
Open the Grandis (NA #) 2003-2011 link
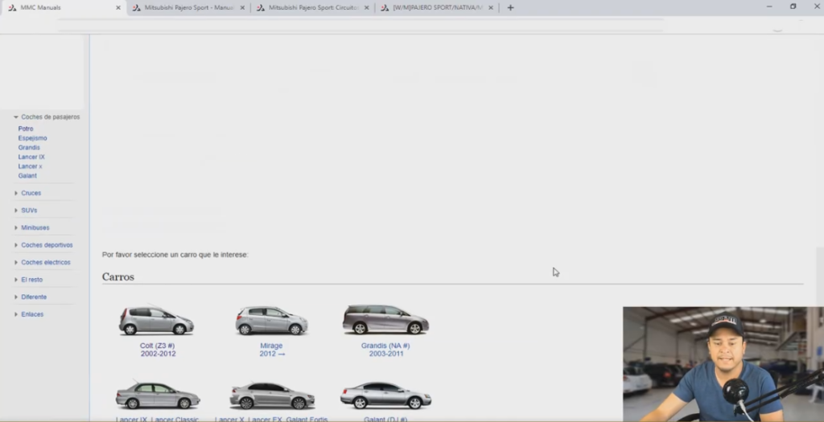click(385, 350)
